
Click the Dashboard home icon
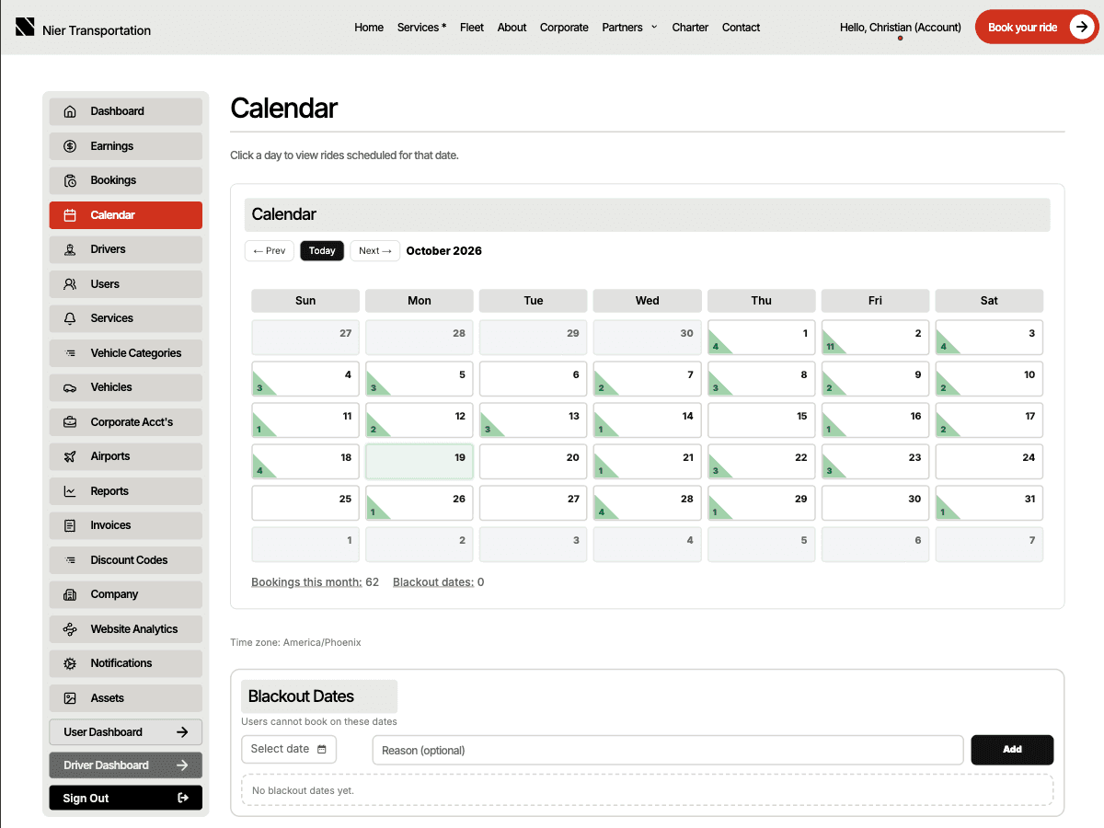click(x=70, y=111)
